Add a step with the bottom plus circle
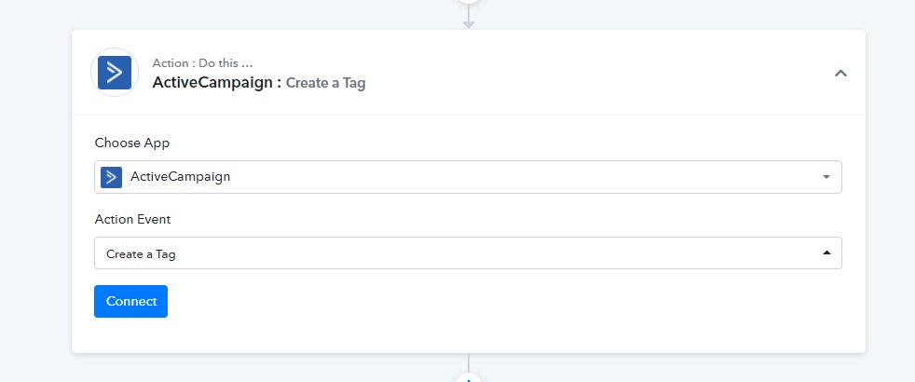This screenshot has height=382, width=915. 469,378
